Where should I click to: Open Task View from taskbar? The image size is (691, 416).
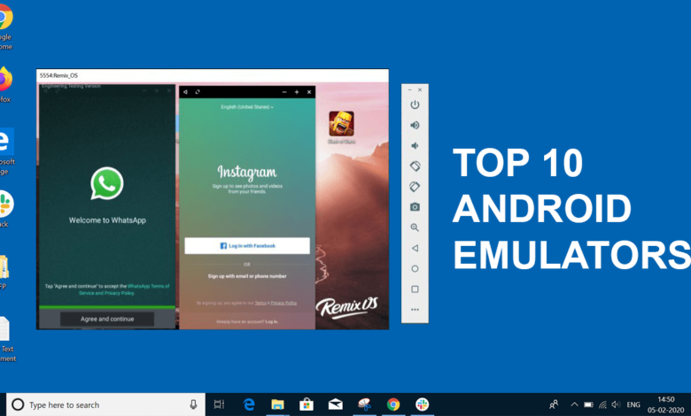tap(219, 404)
